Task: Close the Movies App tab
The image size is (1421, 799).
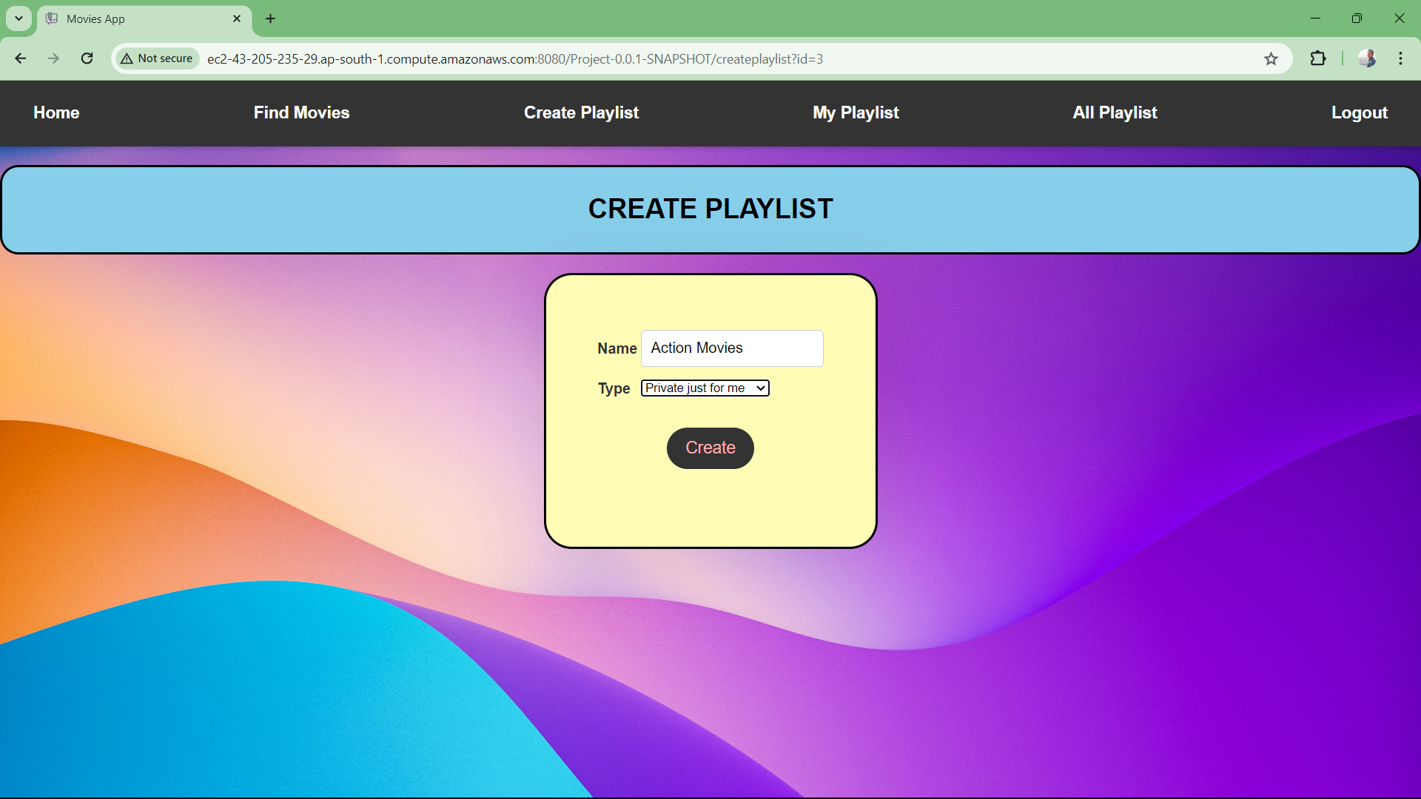Action: click(237, 18)
